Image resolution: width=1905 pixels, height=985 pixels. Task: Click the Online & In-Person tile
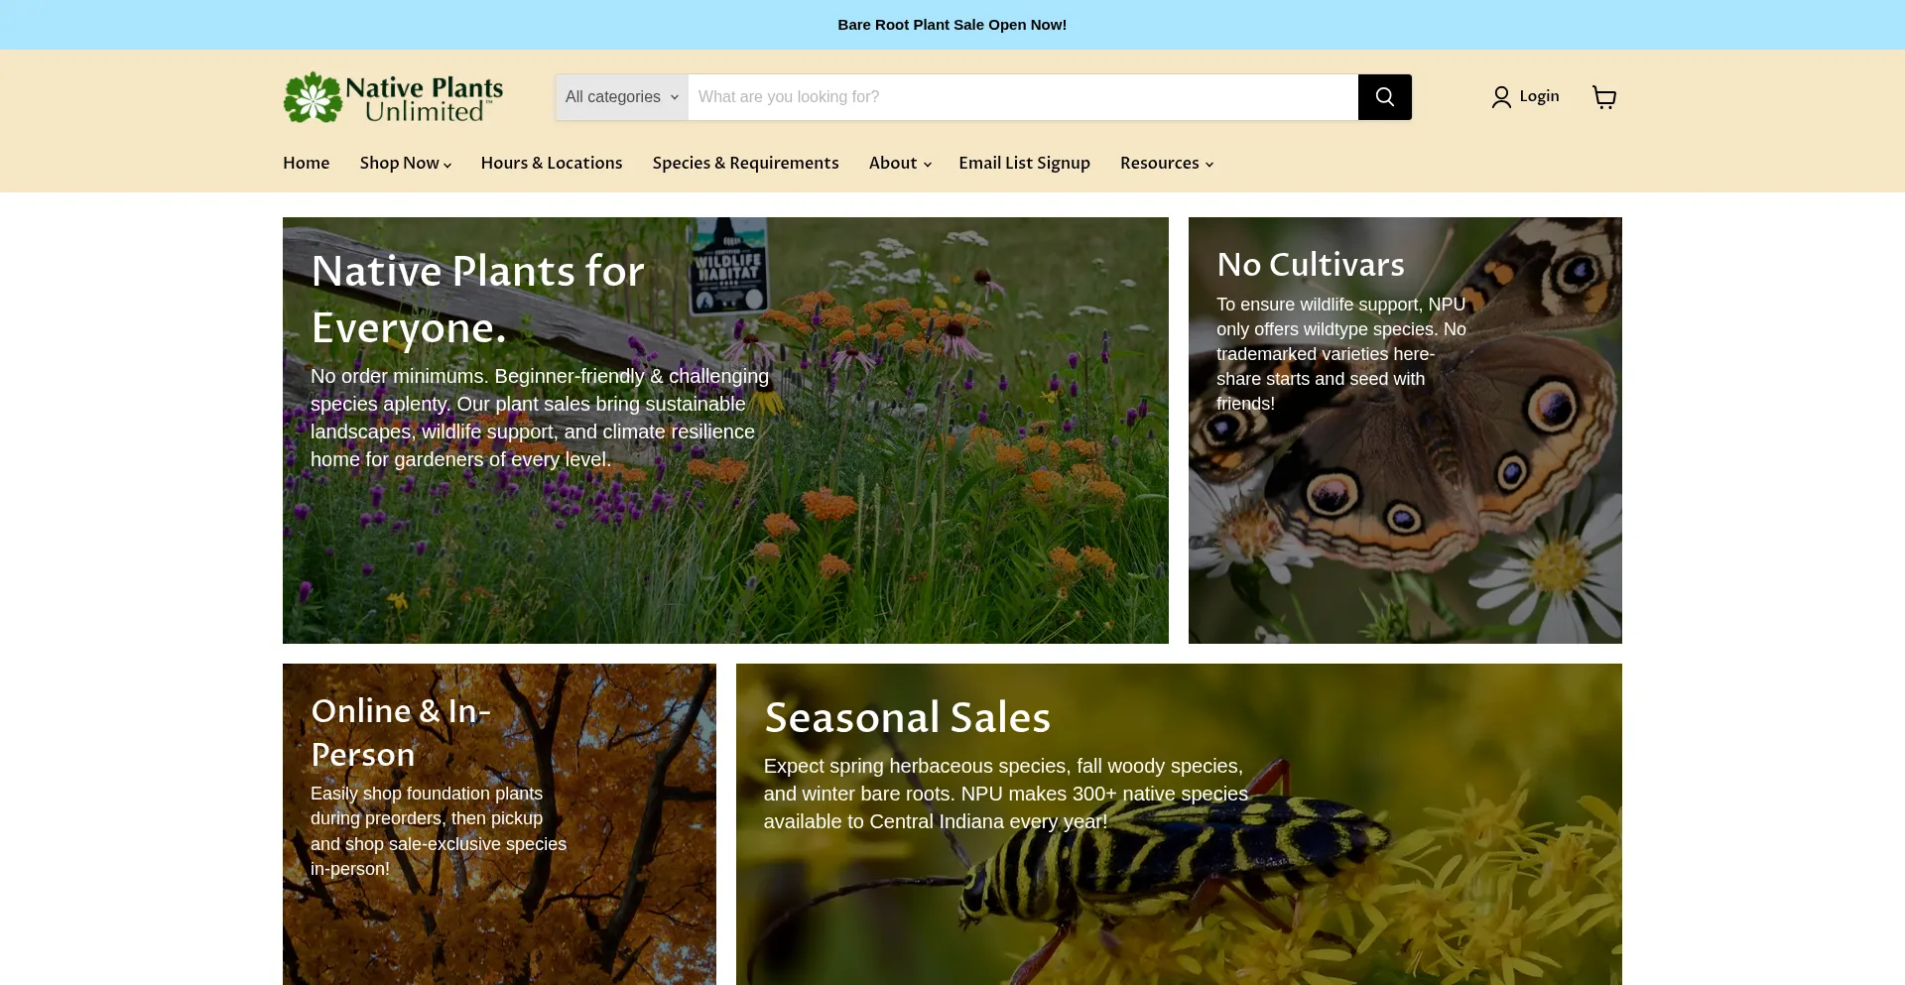499,823
